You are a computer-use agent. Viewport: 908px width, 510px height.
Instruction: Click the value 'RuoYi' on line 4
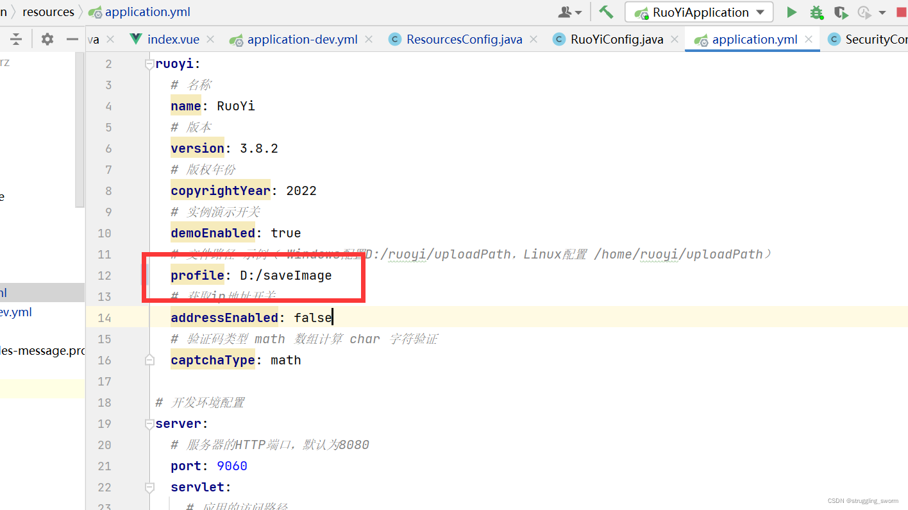pyautogui.click(x=236, y=106)
